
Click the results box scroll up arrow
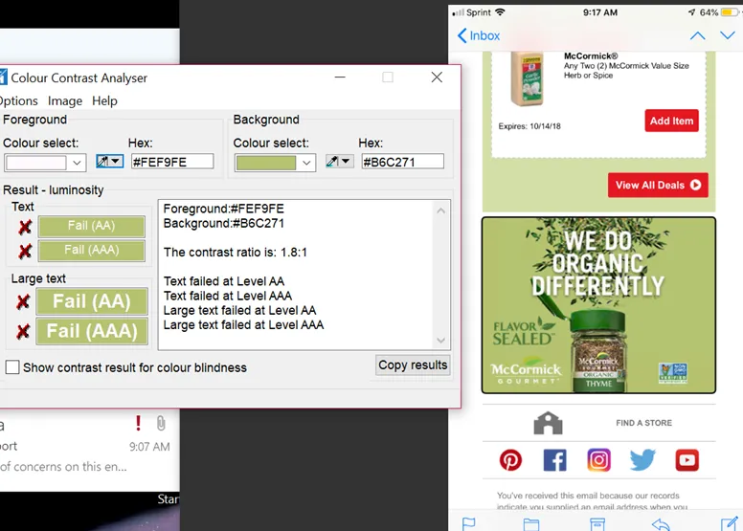440,210
